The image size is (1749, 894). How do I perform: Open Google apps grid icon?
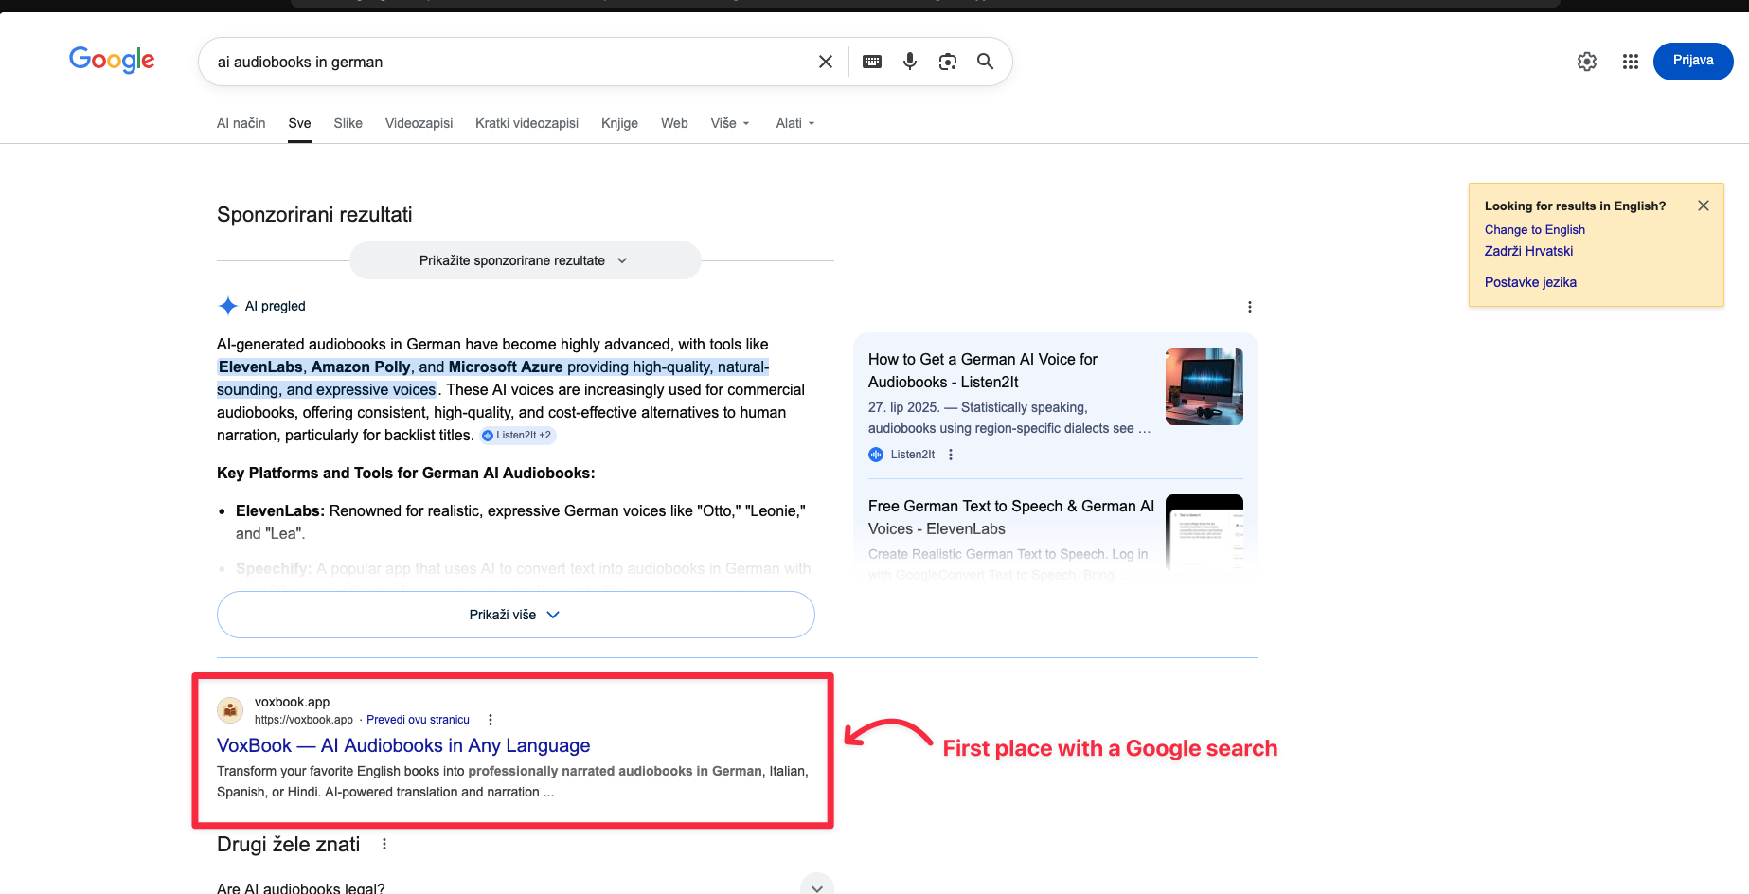tap(1631, 62)
